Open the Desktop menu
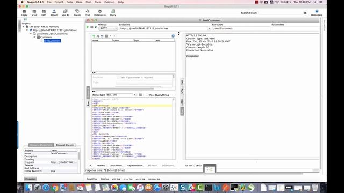The width and height of the screenshot is (344, 193). point(110,2)
